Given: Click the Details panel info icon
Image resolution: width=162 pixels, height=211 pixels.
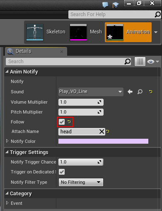Looking at the screenshot, I should 10,52.
